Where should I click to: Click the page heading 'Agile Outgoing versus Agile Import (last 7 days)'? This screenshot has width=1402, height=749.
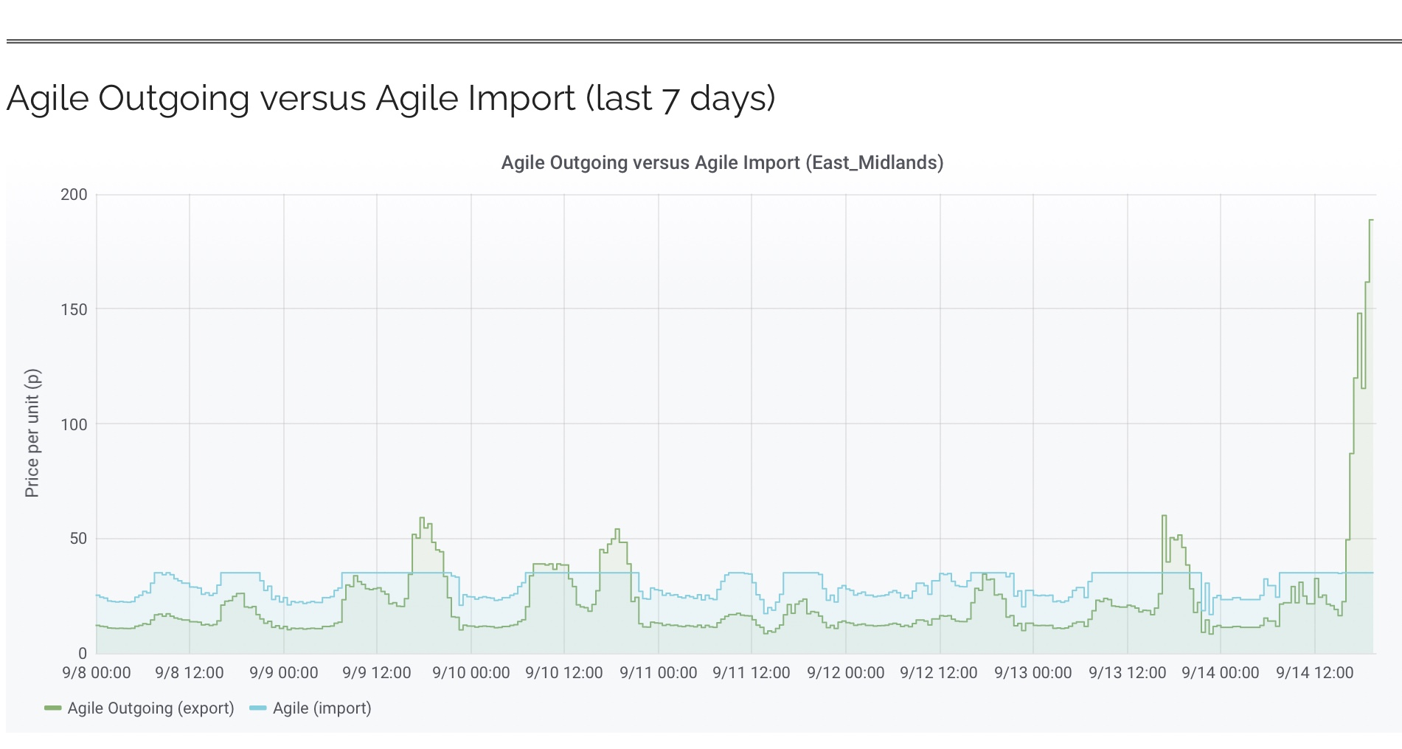tap(391, 98)
